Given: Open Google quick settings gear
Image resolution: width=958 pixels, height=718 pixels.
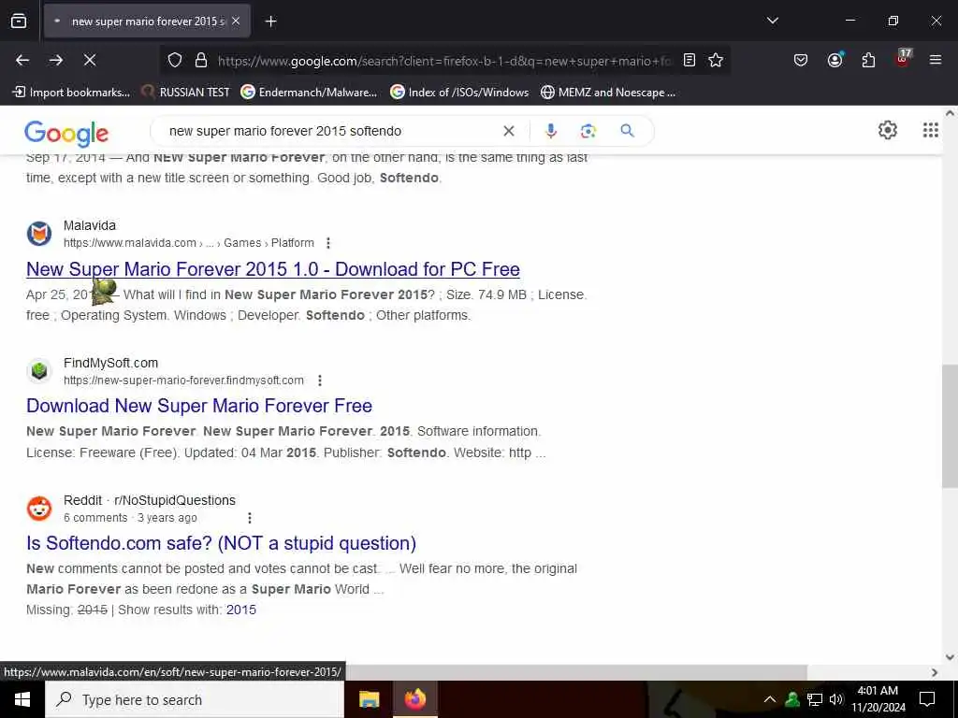Looking at the screenshot, I should [x=887, y=130].
